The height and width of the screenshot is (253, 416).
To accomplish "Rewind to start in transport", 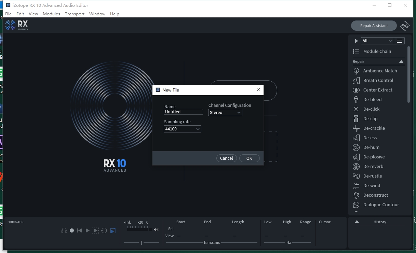I will point(80,230).
